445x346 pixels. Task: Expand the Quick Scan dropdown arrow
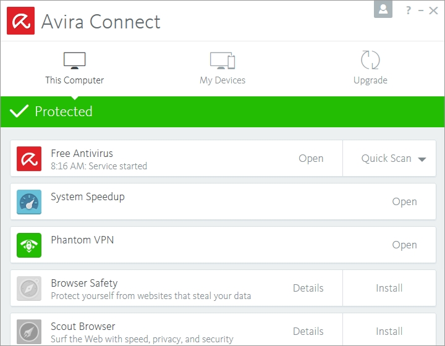[x=422, y=159]
